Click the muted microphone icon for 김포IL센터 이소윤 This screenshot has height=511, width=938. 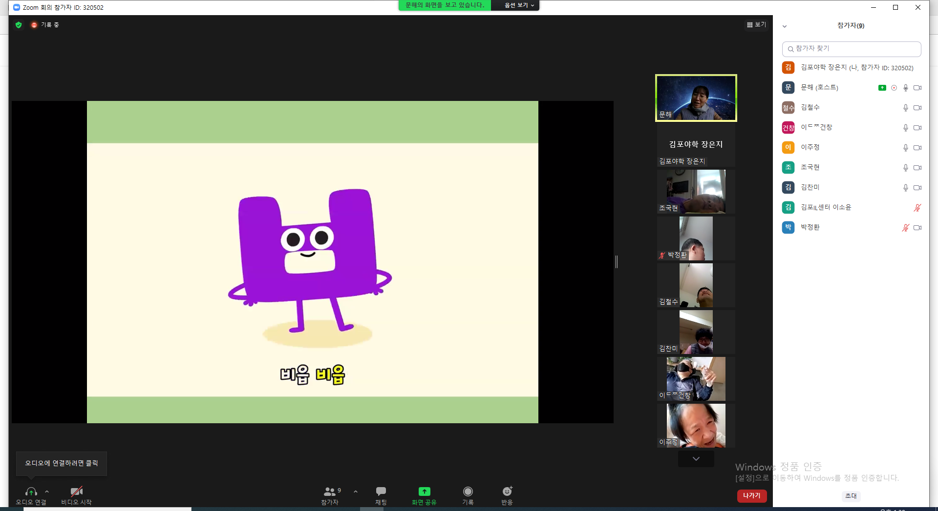click(x=917, y=208)
